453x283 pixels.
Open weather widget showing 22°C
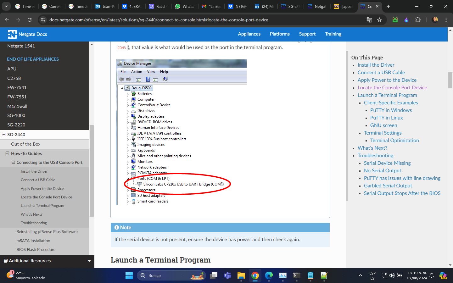click(26, 275)
